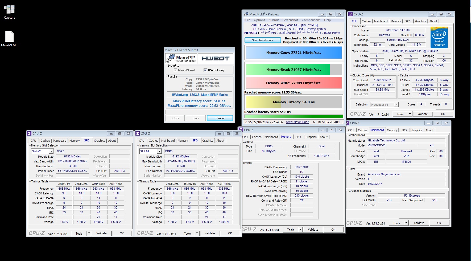Click the Core Voltage 1.418 V value
The image size is (471, 261).
(x=416, y=45)
